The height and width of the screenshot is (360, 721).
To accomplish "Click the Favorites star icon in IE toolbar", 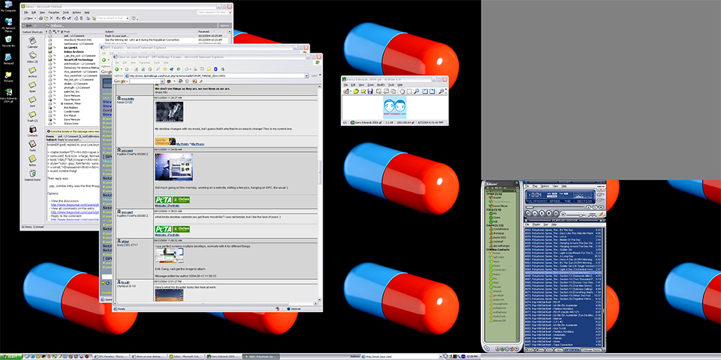I will [x=165, y=70].
